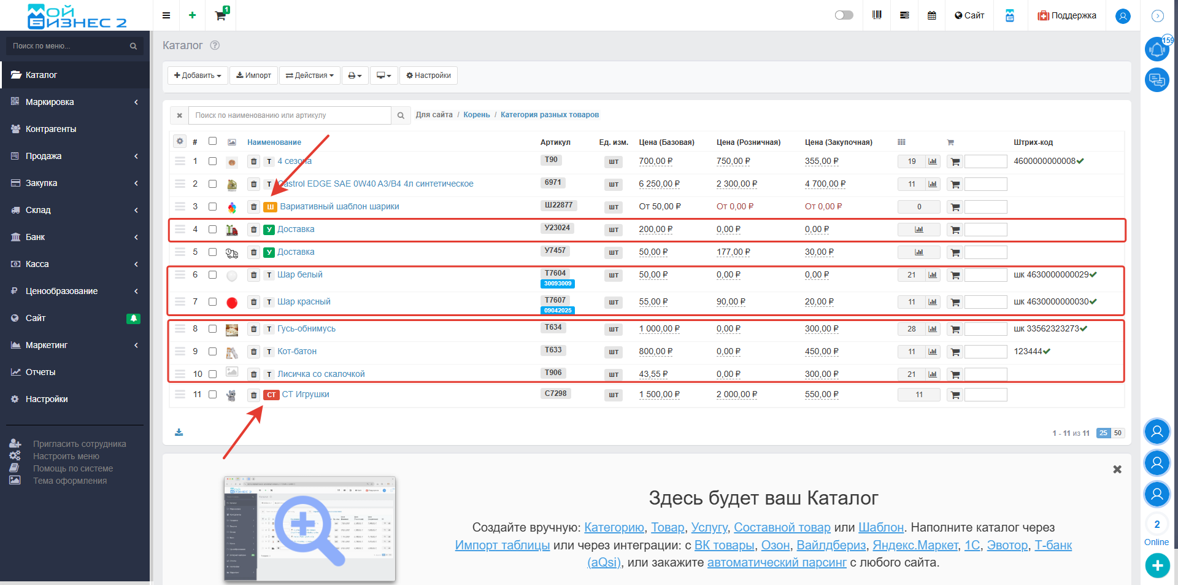Click the stock chart icon for Гусь-обнимусь
Viewport: 1178px width, 585px height.
(933, 329)
